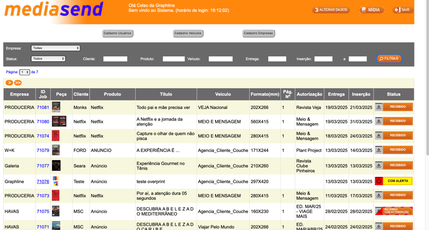The width and height of the screenshot is (429, 230).
Task: Open thumbnail of job 71071
Action: click(56, 226)
